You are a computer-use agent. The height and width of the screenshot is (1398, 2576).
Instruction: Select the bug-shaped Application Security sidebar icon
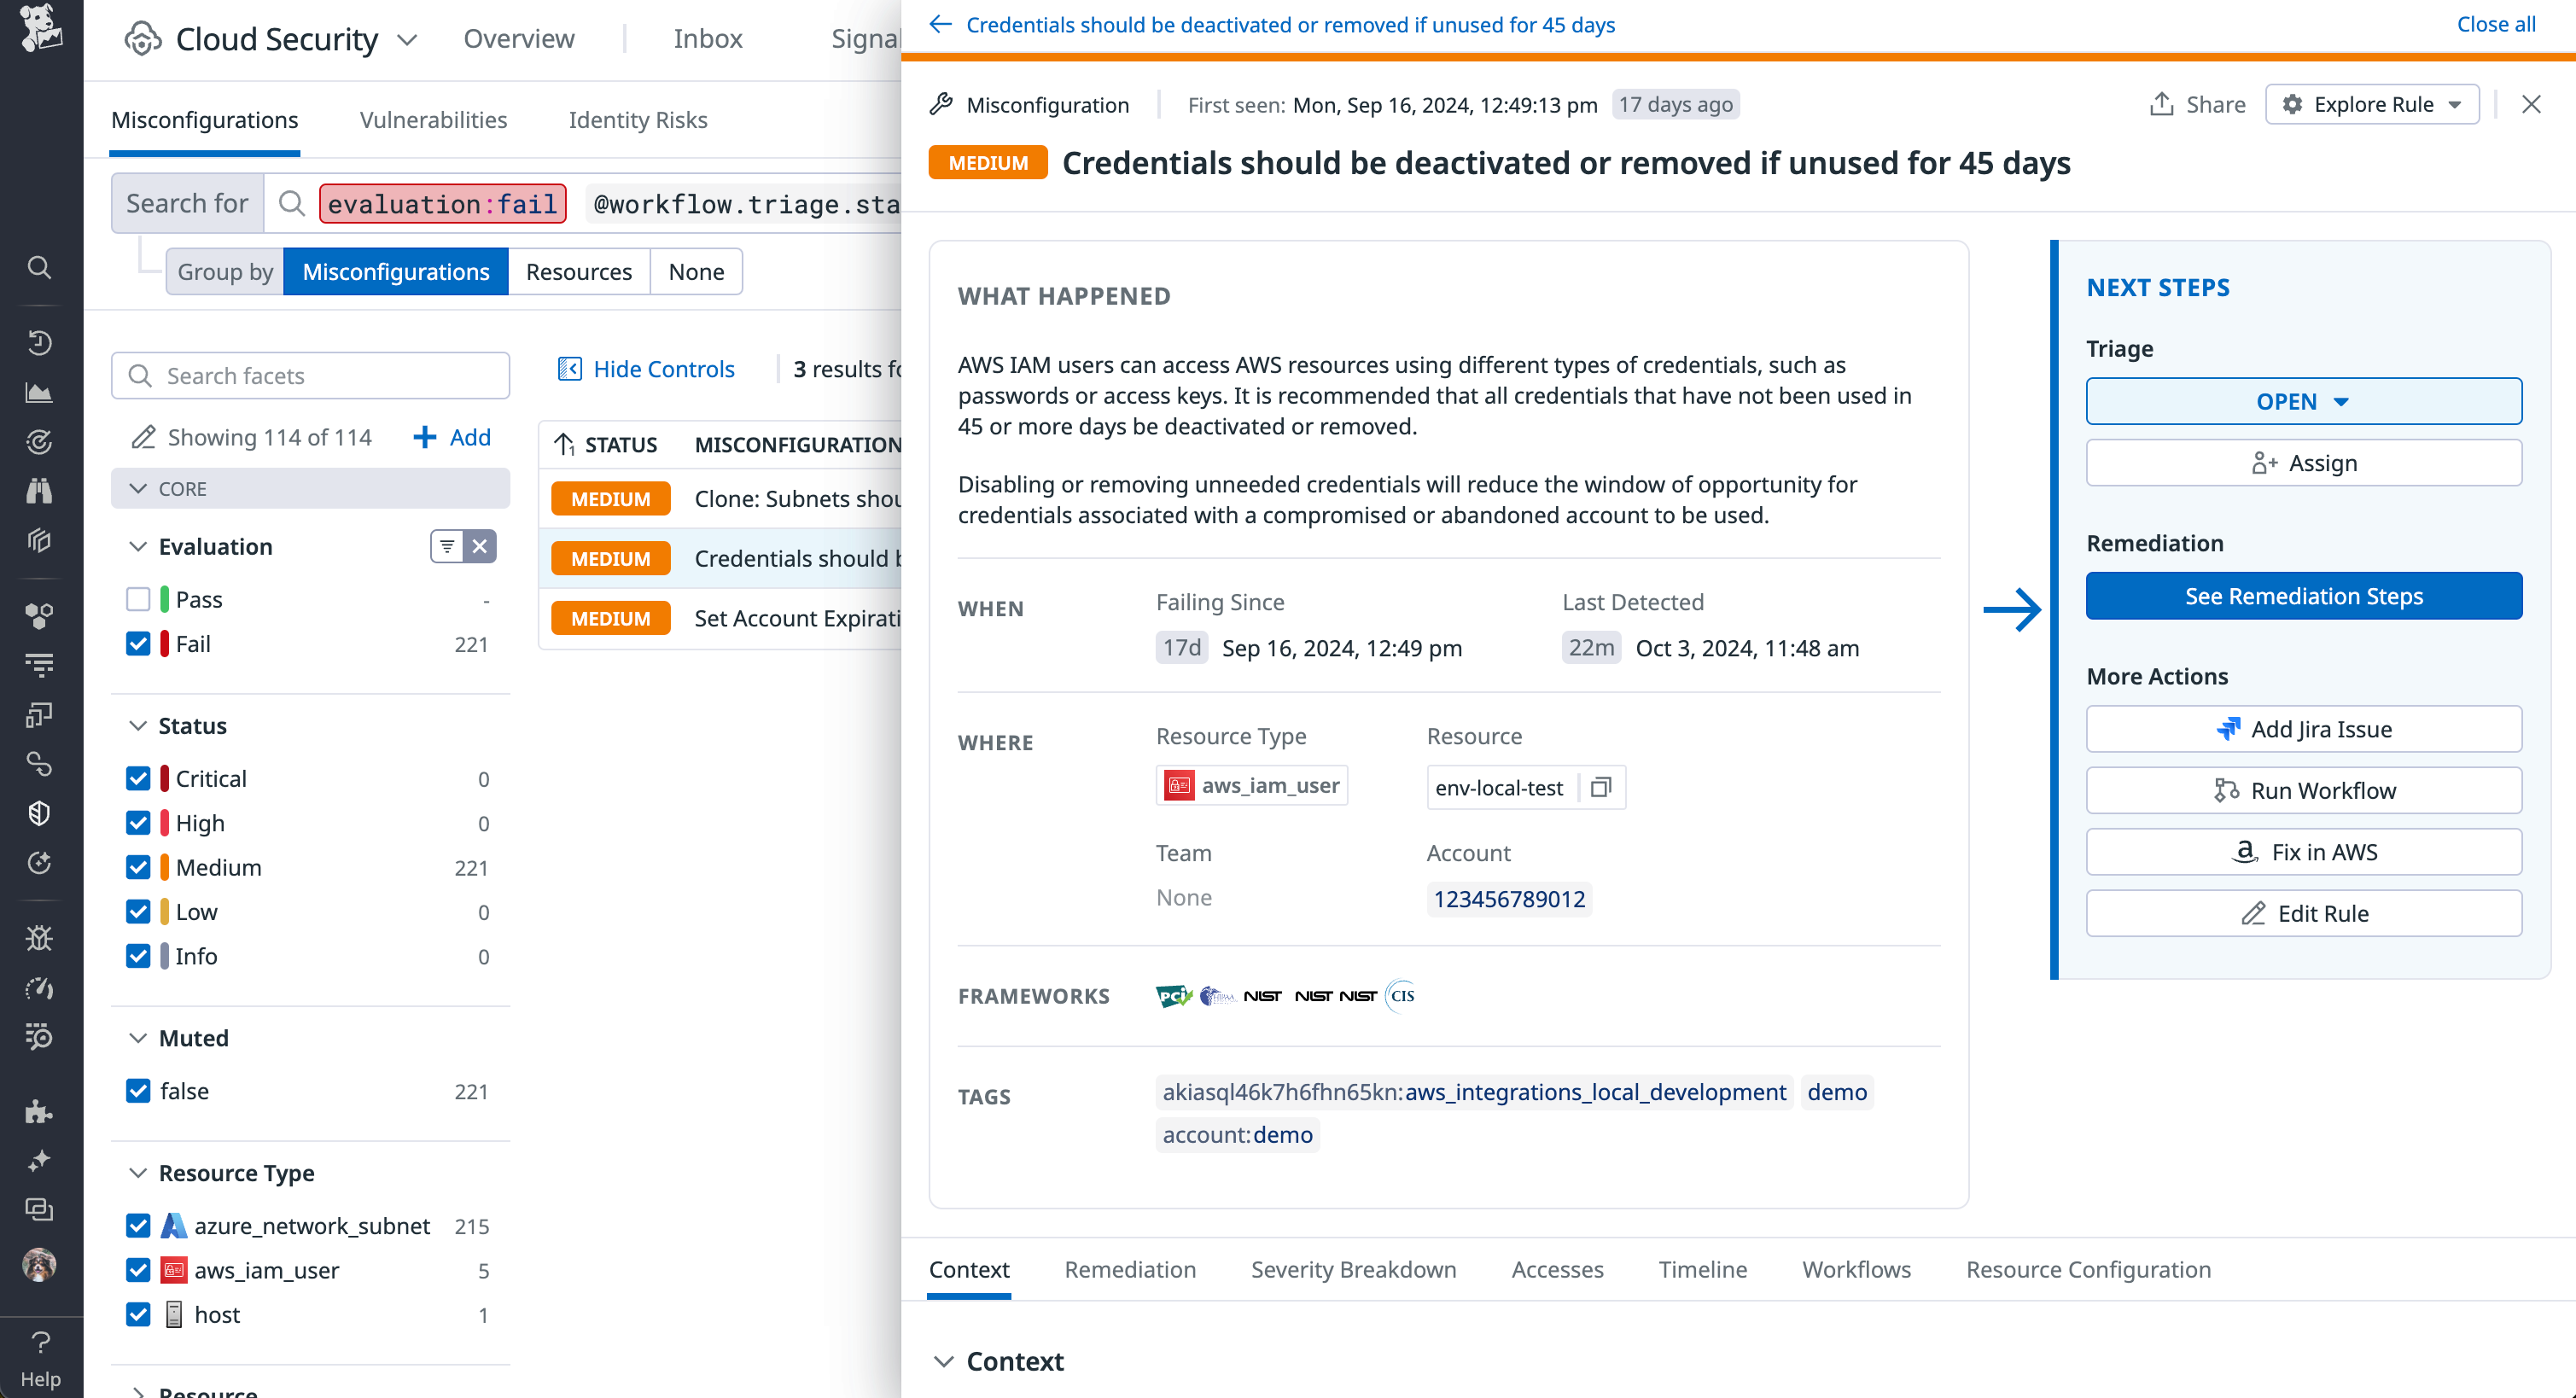39,938
